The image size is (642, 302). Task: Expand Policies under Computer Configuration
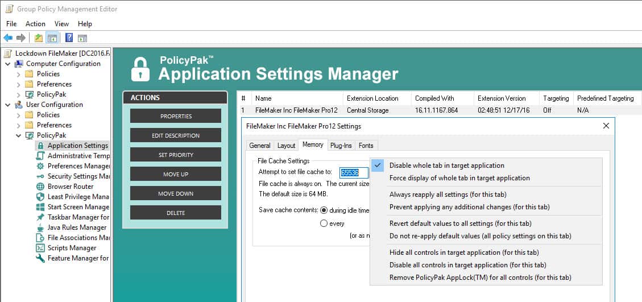[x=18, y=74]
